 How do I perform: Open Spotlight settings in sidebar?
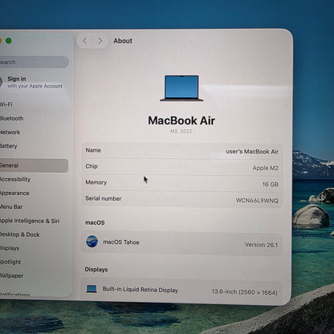click(10, 262)
